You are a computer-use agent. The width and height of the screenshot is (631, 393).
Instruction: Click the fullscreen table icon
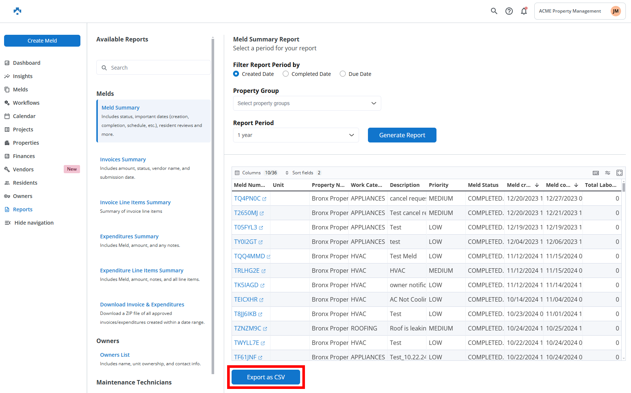pyautogui.click(x=620, y=173)
